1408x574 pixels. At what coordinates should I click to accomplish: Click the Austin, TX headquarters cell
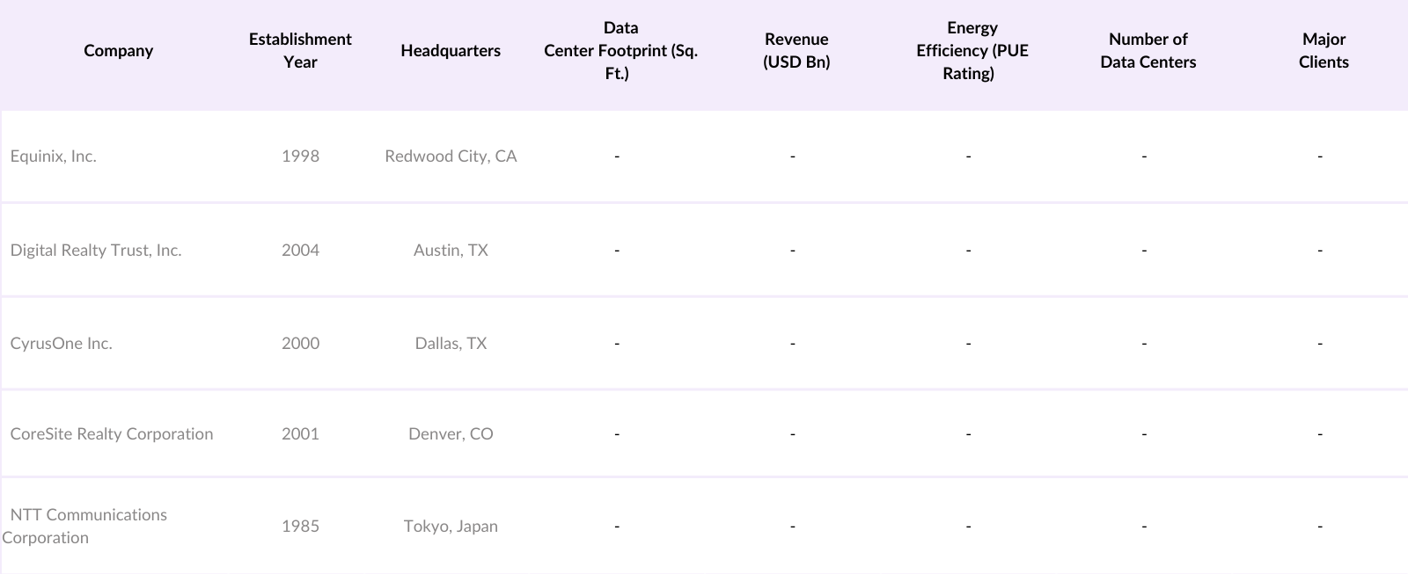point(451,251)
